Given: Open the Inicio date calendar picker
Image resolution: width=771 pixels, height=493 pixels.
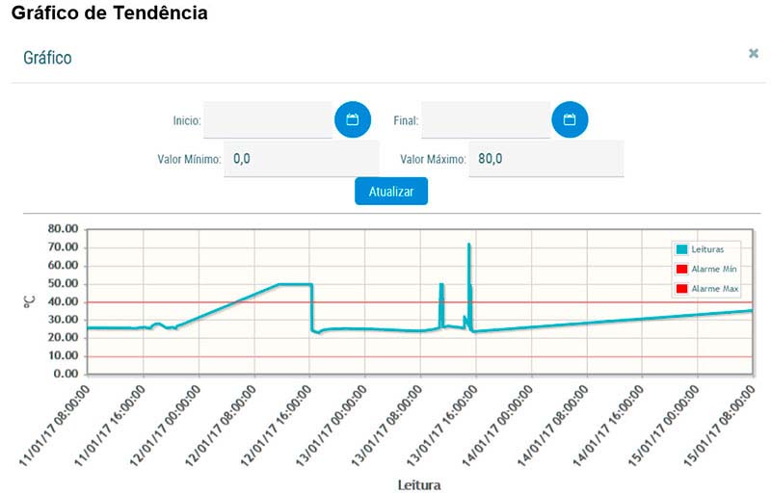Looking at the screenshot, I should pyautogui.click(x=352, y=119).
